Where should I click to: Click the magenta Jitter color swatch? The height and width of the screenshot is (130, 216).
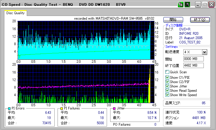tap(115, 108)
